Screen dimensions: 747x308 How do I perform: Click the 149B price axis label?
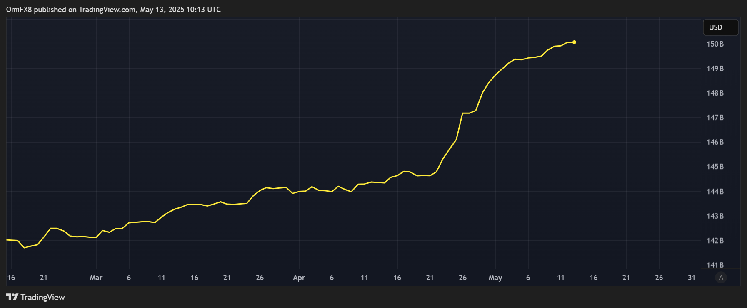tap(715, 69)
